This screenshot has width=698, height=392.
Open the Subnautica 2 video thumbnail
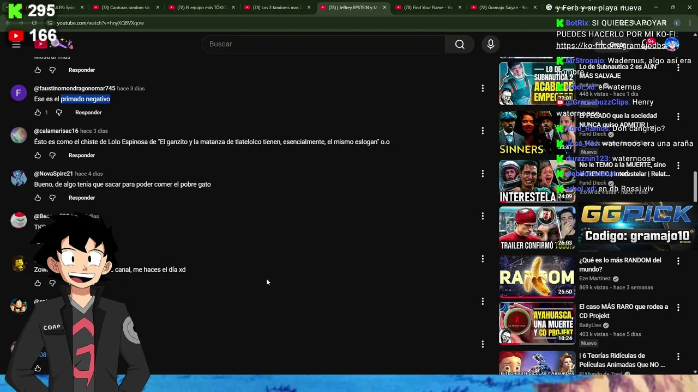tap(537, 83)
